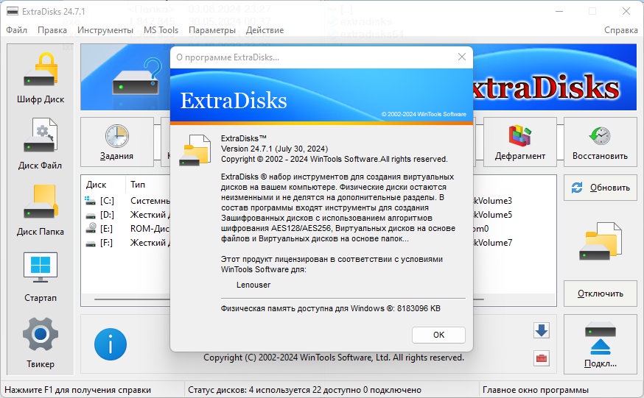Click the blue info circle icon
The width and height of the screenshot is (644, 398).
pyautogui.click(x=111, y=344)
